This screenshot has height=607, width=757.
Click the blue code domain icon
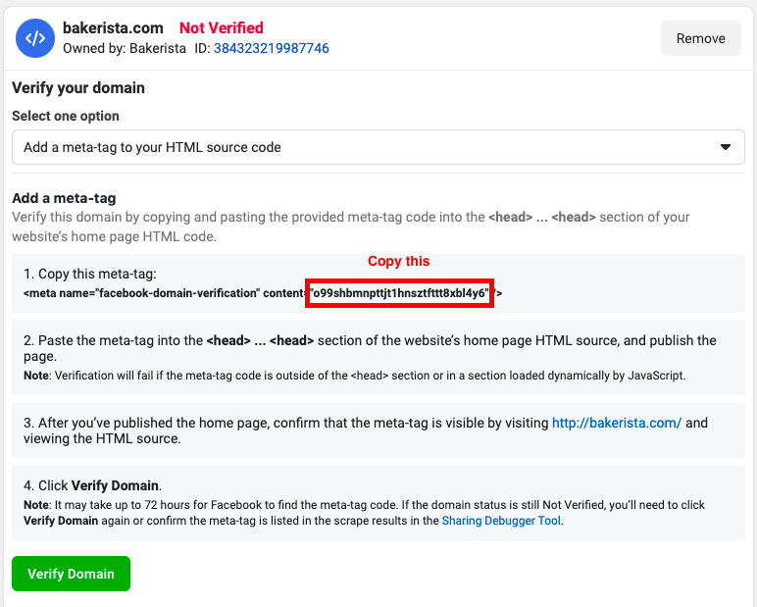click(x=35, y=38)
